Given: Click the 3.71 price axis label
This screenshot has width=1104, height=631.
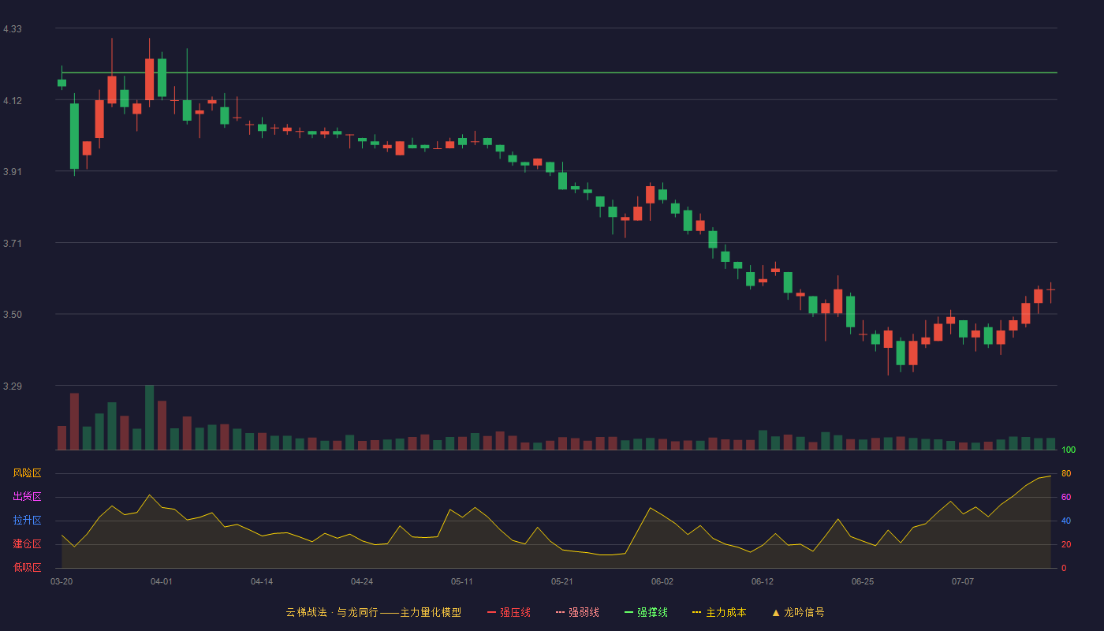Looking at the screenshot, I should click(13, 244).
